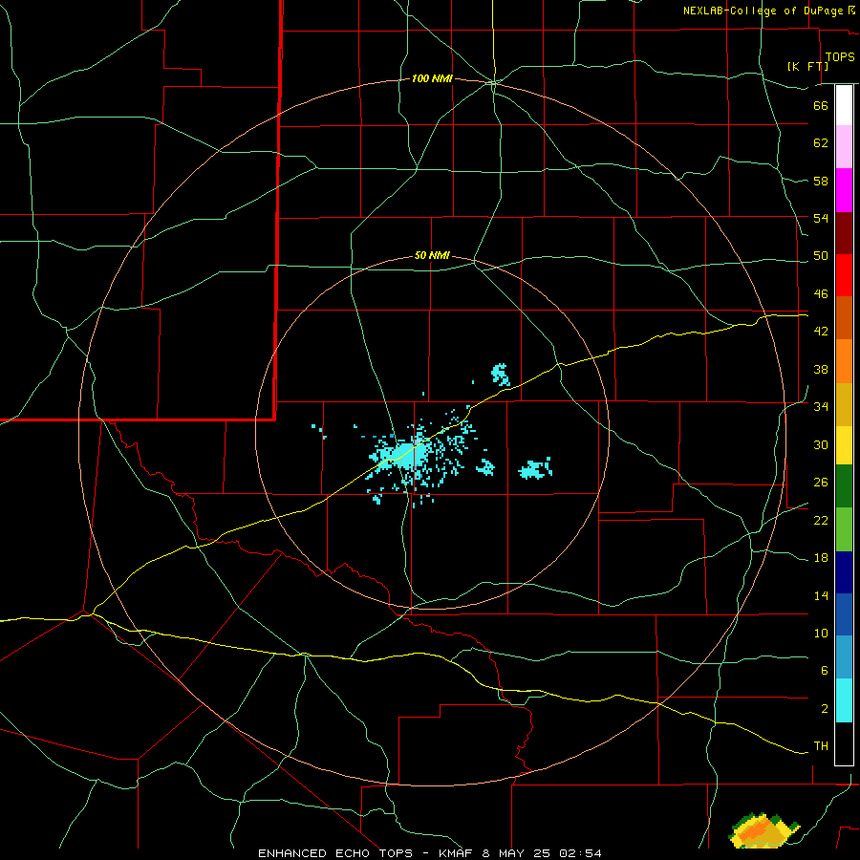Click the 100 NMI range ring label
This screenshot has width=860, height=860.
tap(432, 79)
